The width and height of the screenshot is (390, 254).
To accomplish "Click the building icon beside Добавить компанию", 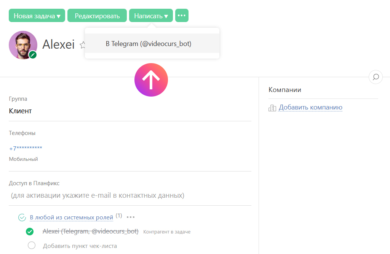I will (x=272, y=108).
